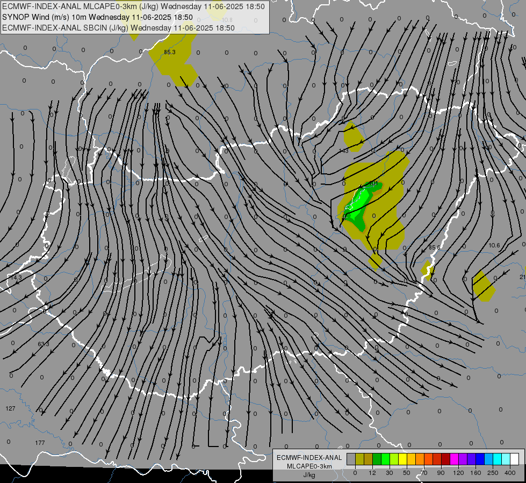This screenshot has width=526, height=483.
Task: Click the 127 value on the map
Action: click(10, 408)
